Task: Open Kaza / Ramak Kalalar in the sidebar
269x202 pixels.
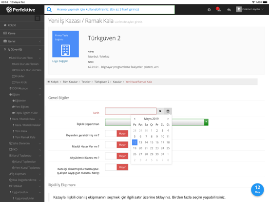Action: click(x=27, y=125)
